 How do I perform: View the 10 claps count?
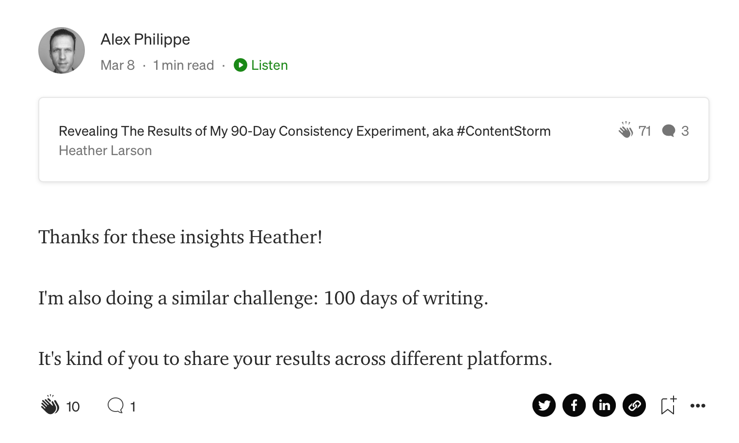pyautogui.click(x=73, y=407)
